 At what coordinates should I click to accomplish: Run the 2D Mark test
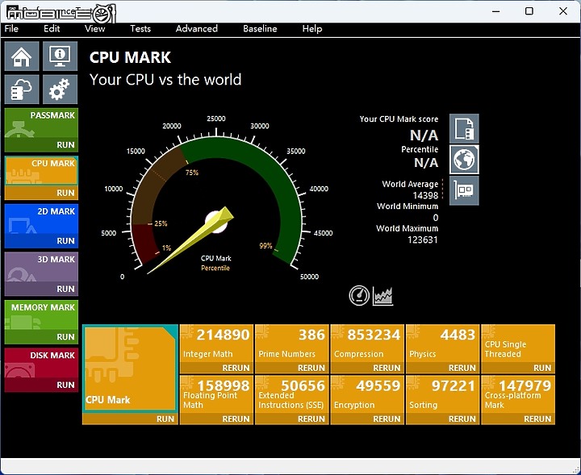click(65, 240)
